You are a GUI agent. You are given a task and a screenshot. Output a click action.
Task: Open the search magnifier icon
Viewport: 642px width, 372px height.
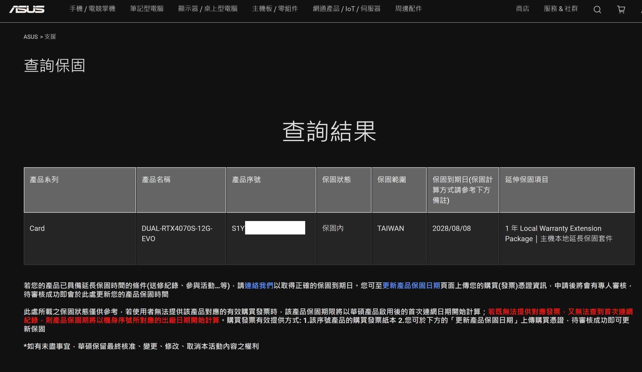pyautogui.click(x=597, y=10)
